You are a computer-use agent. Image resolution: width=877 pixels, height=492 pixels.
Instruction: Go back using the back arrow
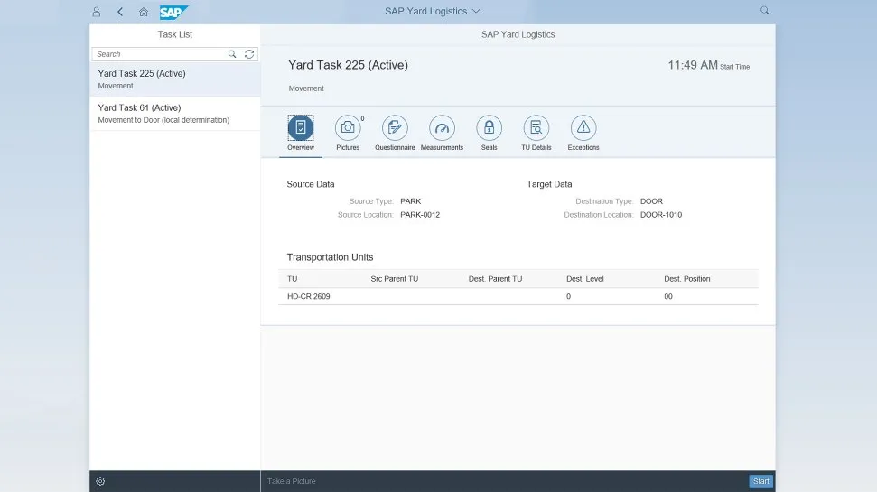coord(120,12)
